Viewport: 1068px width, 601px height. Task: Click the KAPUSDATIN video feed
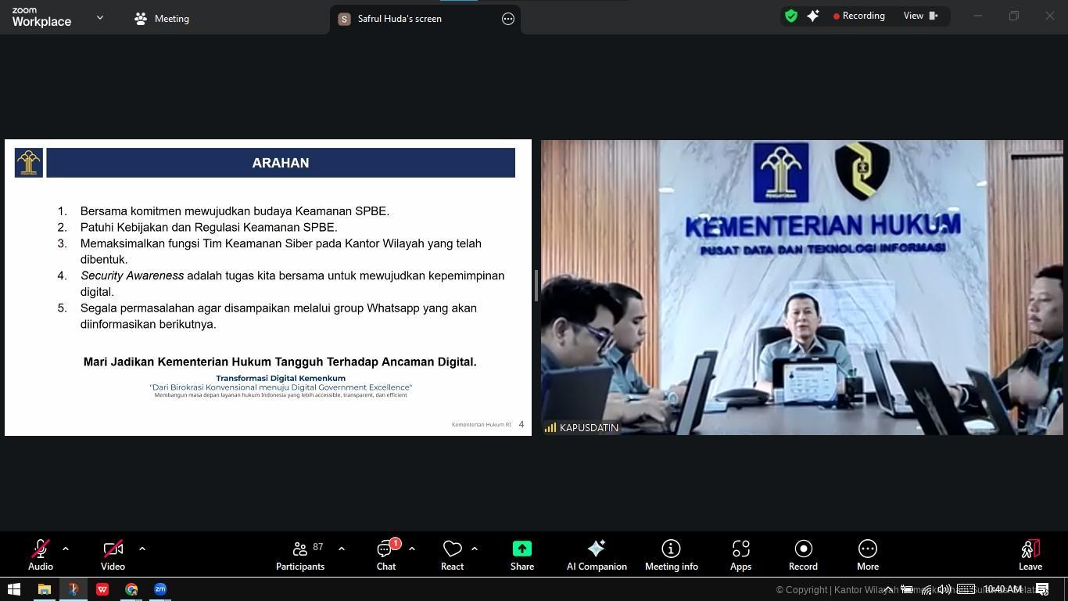pos(801,286)
